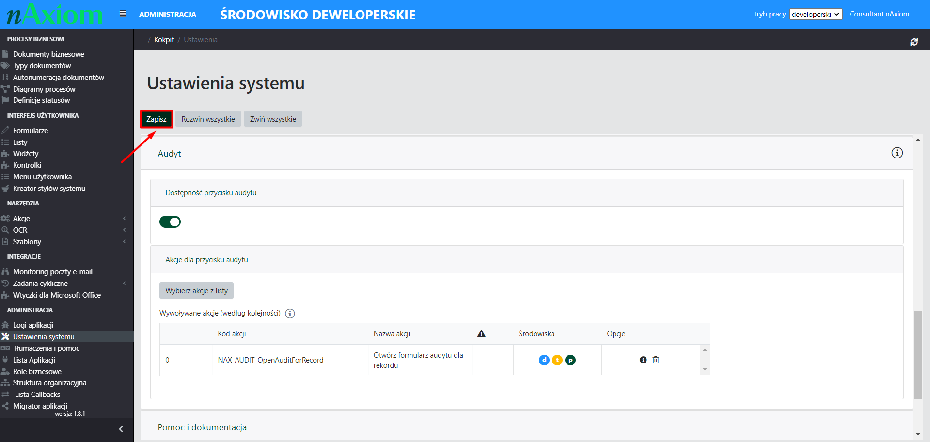Go to Logi aplikacji menu item
This screenshot has width=930, height=442.
coord(33,325)
